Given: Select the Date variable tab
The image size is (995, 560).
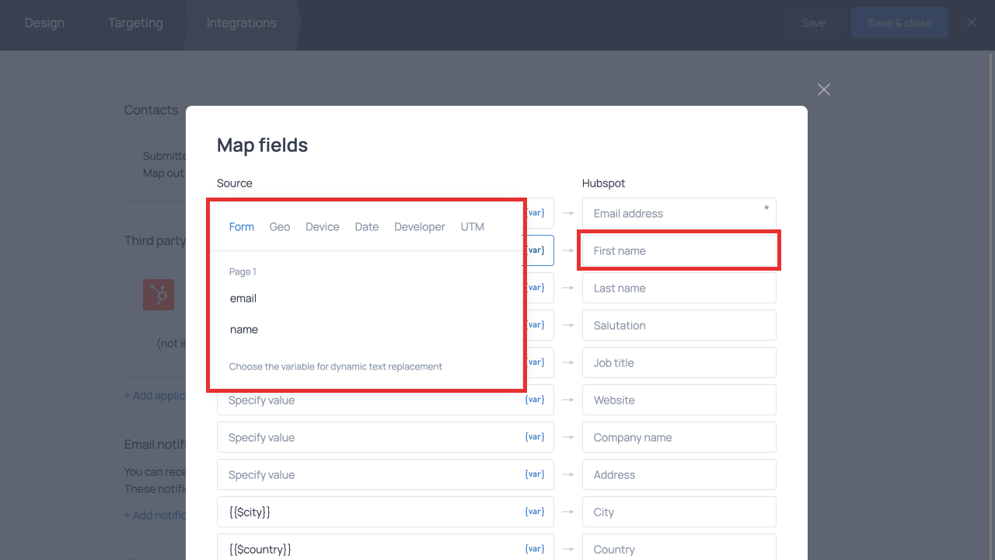Looking at the screenshot, I should 366,227.
